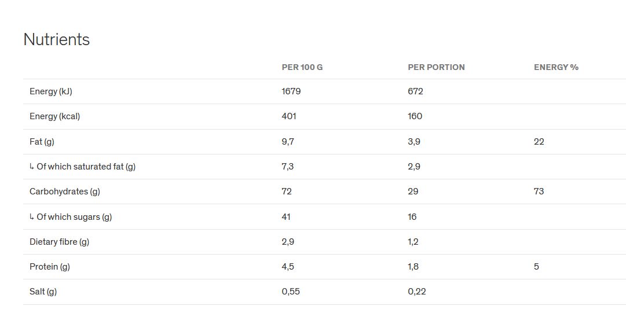The height and width of the screenshot is (324, 626).
Task: Click the Salt (g) row label
Action: [x=43, y=292]
